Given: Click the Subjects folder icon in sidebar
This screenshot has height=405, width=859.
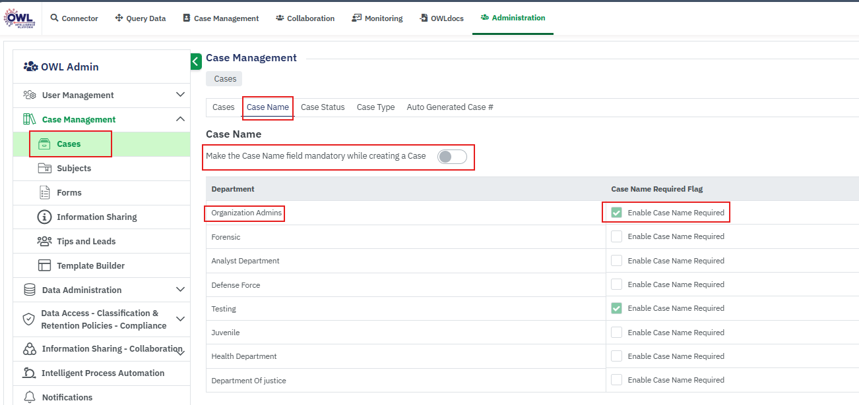Looking at the screenshot, I should [44, 168].
